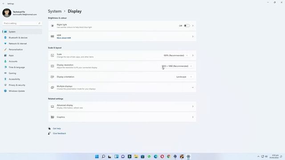Click the HDR icon
The image size is (285, 160).
(53, 36)
